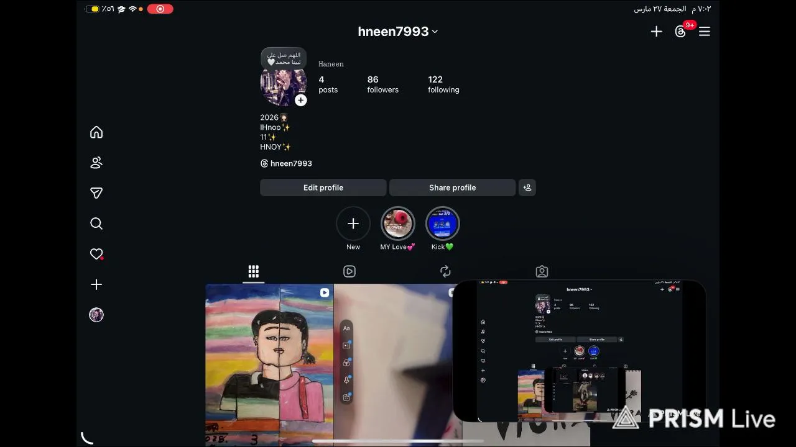Tap the screen recording indicator

point(160,9)
